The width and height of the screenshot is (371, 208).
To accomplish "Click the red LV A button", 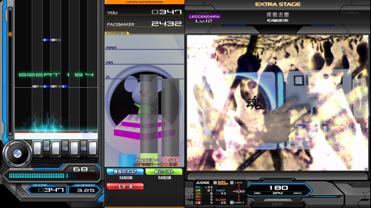I will (x=125, y=186).
